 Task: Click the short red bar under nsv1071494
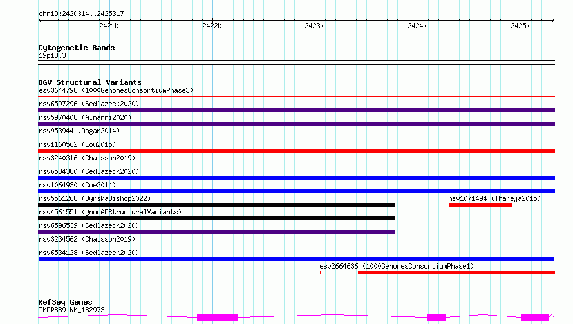pos(480,205)
